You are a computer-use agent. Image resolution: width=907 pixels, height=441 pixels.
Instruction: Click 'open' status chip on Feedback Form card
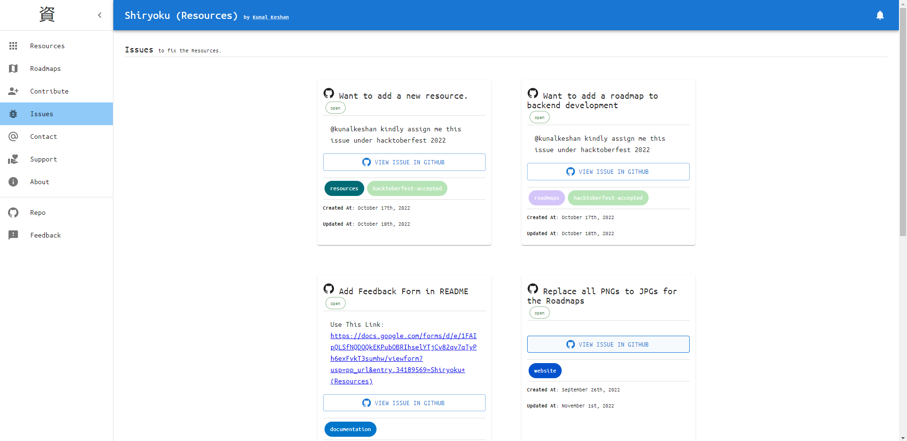point(335,304)
